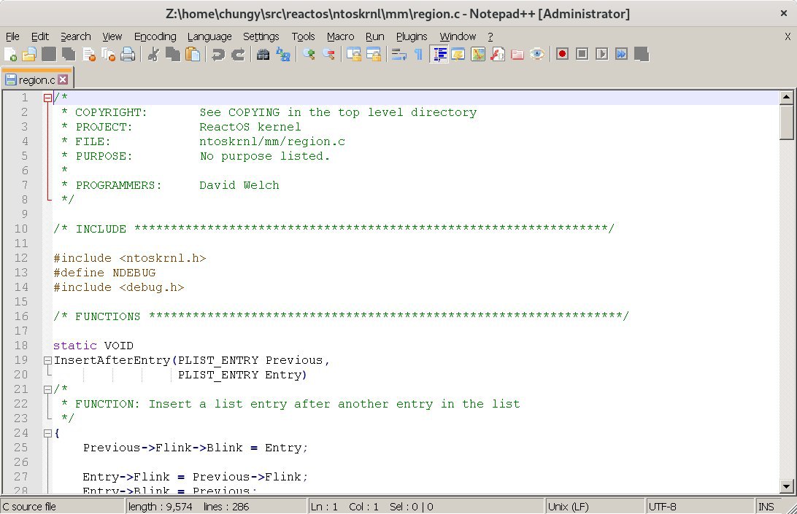Click the Redo arrow icon

(238, 55)
